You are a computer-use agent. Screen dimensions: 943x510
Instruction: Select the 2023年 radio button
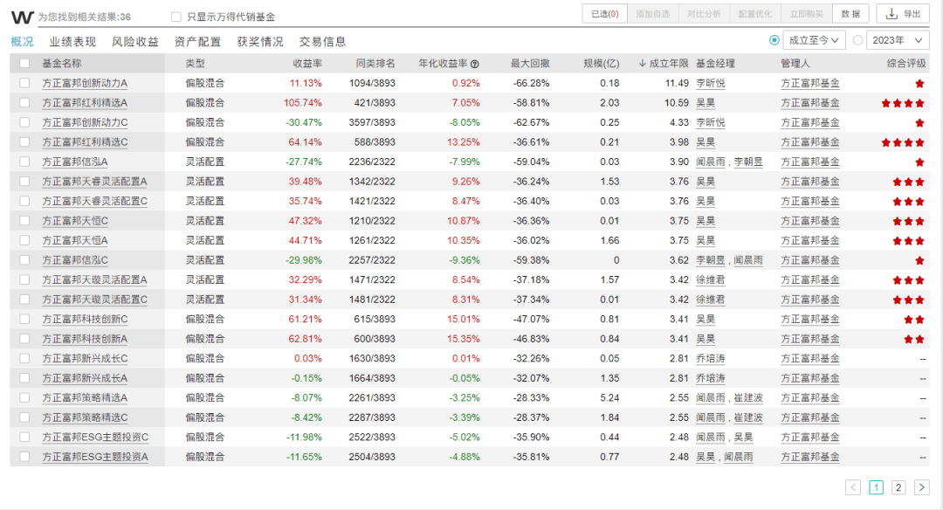tap(858, 40)
